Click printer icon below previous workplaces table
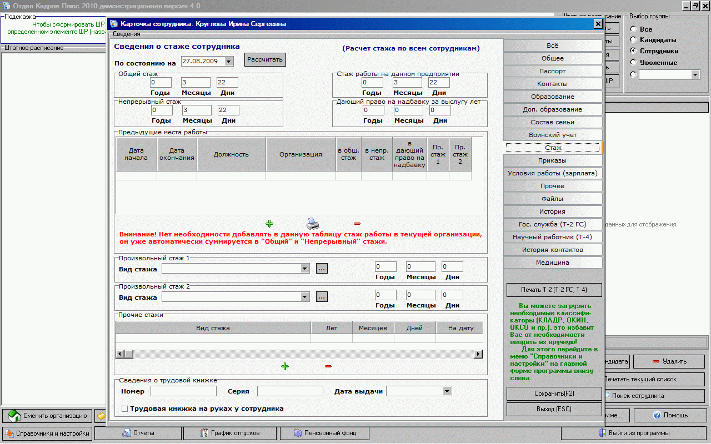The width and height of the screenshot is (711, 444). click(x=313, y=223)
